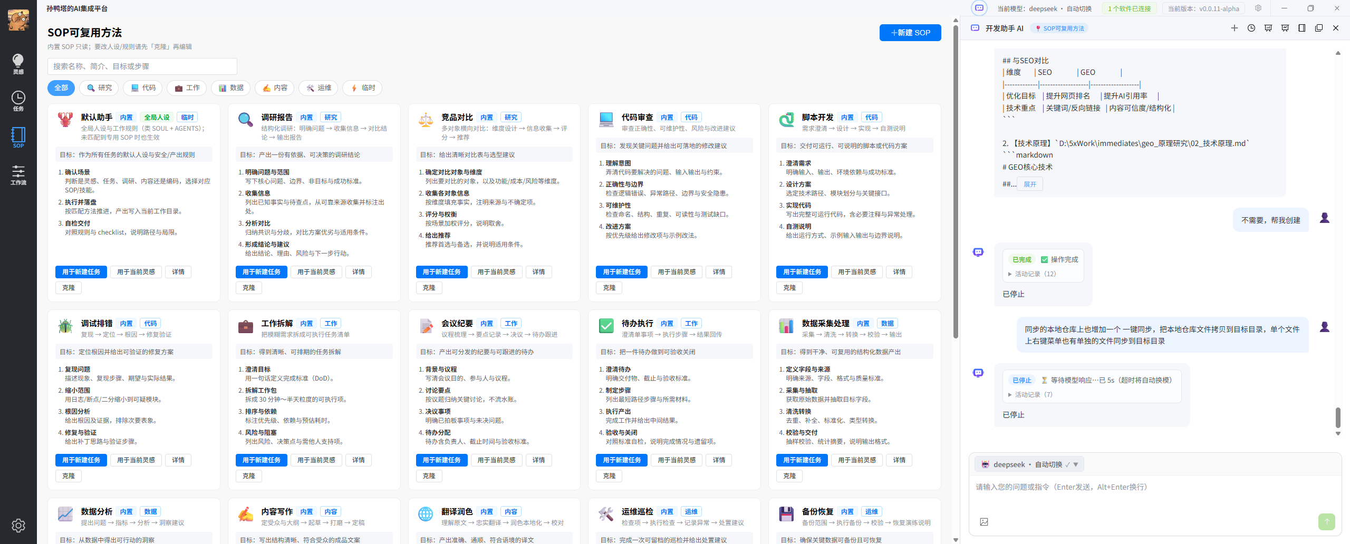Click 用于当前灵感 on 调研报告 card

pos(316,272)
